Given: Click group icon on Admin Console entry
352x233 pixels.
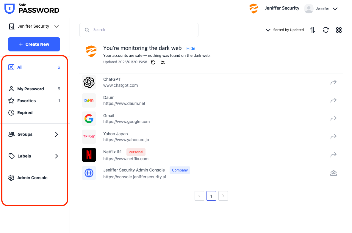Looking at the screenshot, I should pos(334,173).
